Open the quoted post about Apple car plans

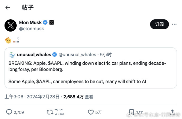(x=91, y=68)
